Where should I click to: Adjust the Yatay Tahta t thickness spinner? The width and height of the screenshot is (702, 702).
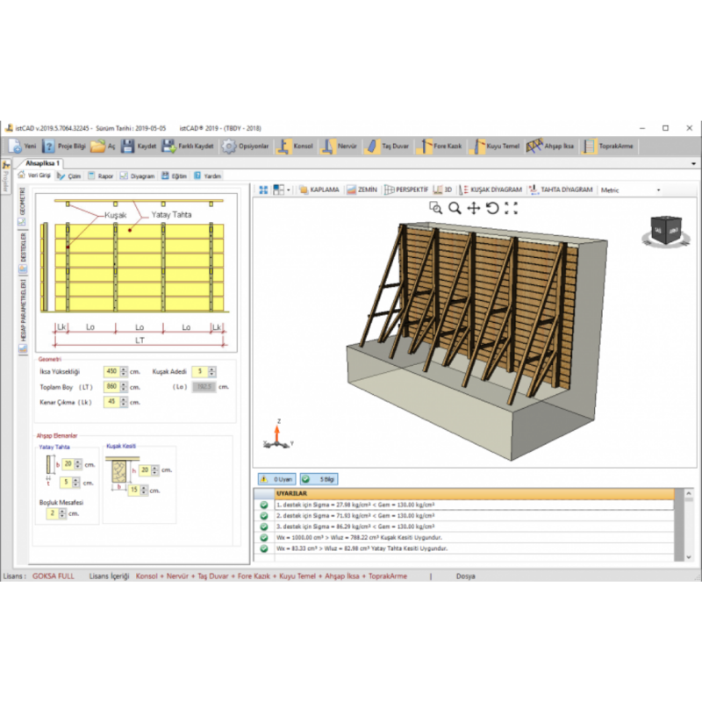click(75, 483)
